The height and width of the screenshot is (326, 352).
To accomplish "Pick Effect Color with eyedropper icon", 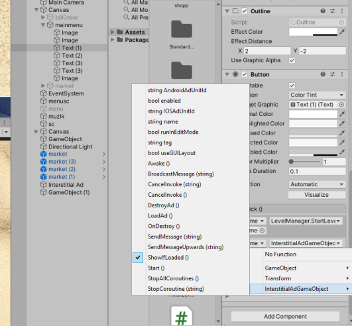I will click(x=342, y=32).
